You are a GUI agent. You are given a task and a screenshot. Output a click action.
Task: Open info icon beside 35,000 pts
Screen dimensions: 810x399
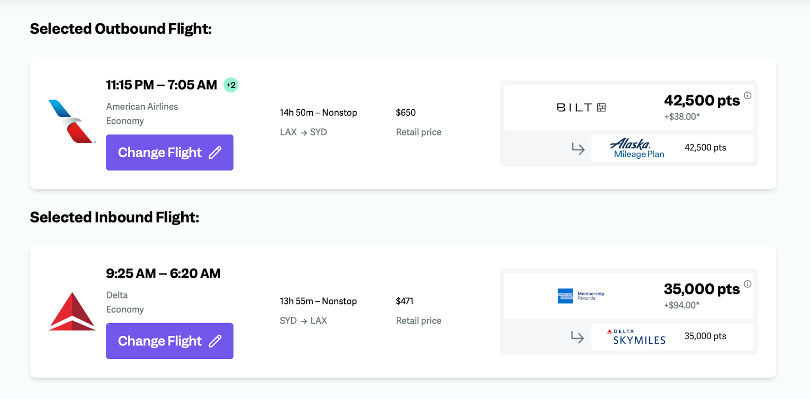click(747, 284)
